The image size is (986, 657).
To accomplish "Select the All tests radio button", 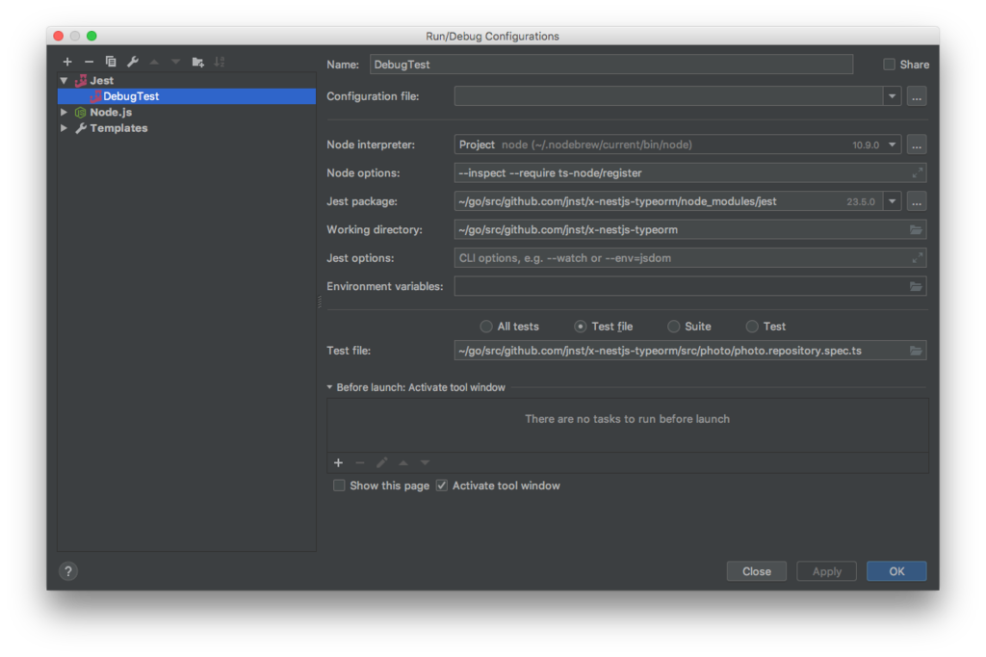I will coord(485,326).
